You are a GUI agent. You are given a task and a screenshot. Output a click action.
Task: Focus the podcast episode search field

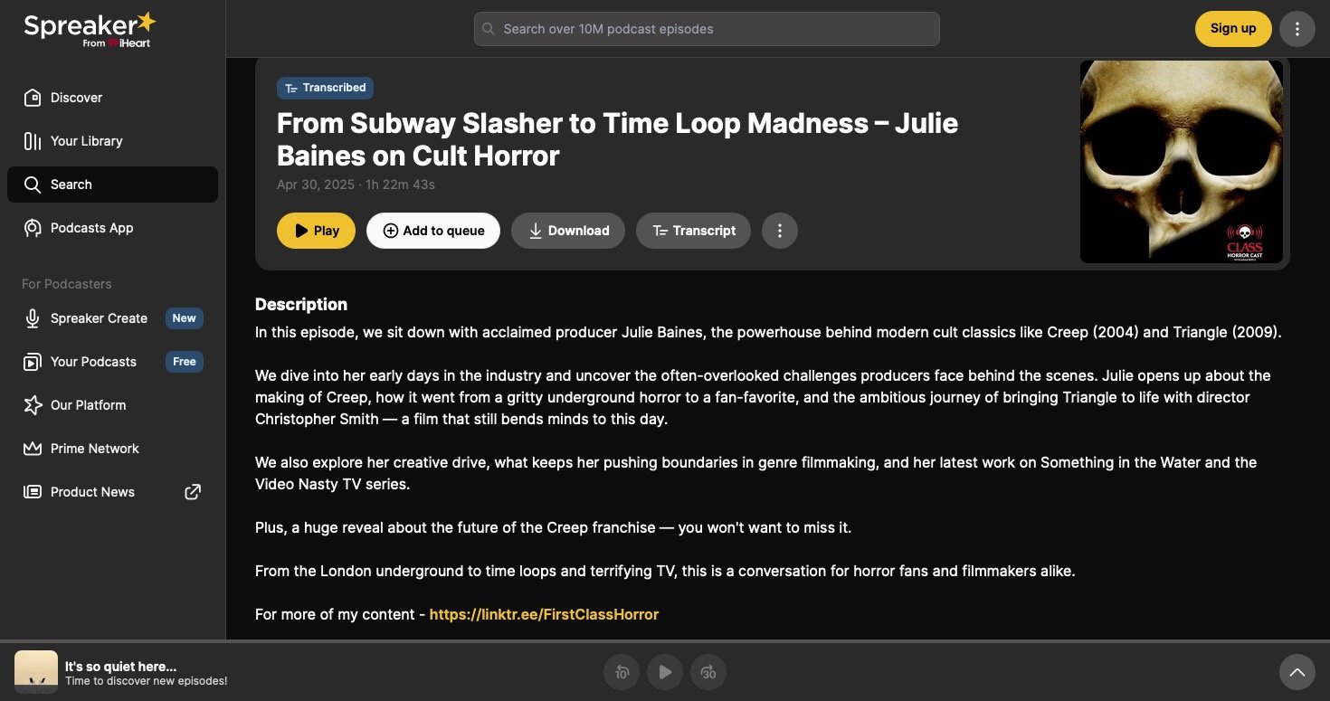[707, 29]
